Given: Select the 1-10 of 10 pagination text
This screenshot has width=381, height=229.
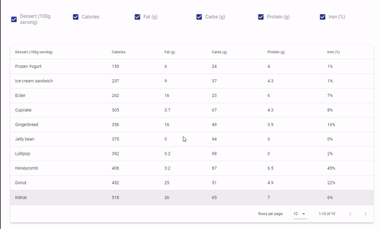Looking at the screenshot, I should click(327, 214).
